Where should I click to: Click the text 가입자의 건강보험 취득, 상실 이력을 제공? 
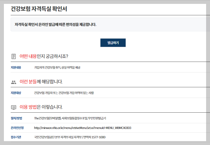tap(57, 68)
